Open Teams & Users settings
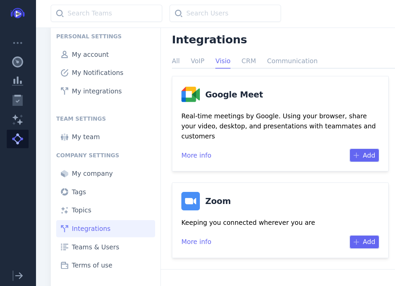 click(x=106, y=247)
